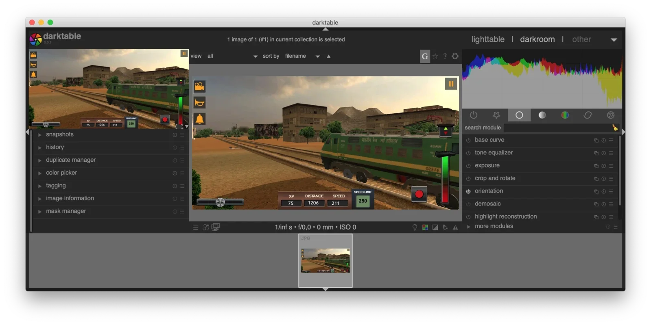This screenshot has width=651, height=325.
Task: Open presets menu for tone equalizer
Action: pyautogui.click(x=611, y=153)
